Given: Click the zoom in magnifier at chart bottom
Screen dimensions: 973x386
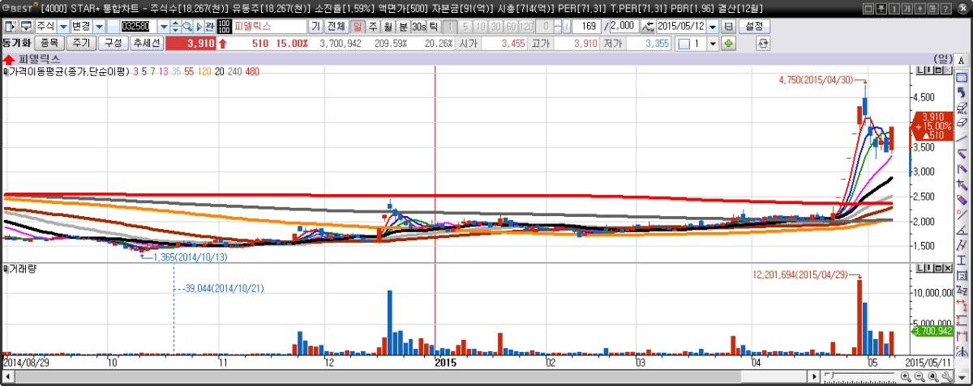Looking at the screenshot, I should pos(906,377).
